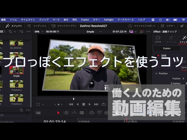
Task: Select the red arrow selection tool
Action: point(58,113)
